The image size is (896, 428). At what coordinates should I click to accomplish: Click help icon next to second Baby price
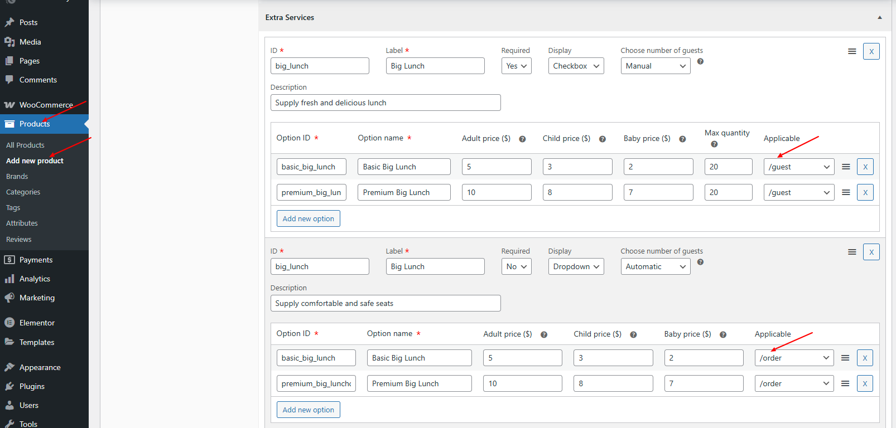point(723,334)
